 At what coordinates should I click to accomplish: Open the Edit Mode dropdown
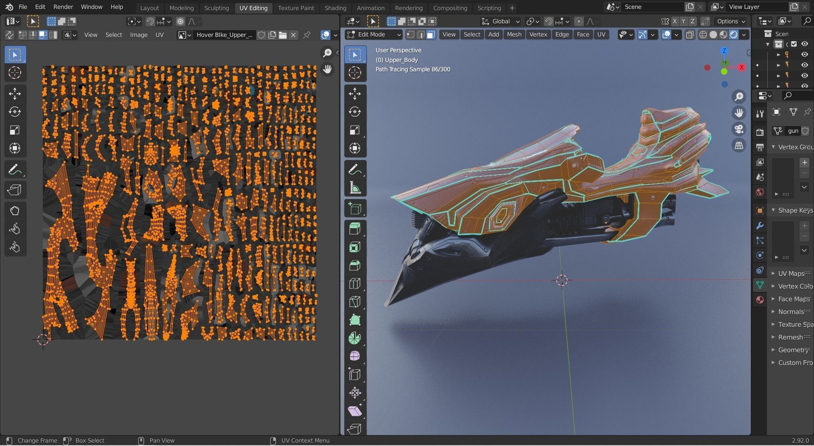(x=374, y=35)
